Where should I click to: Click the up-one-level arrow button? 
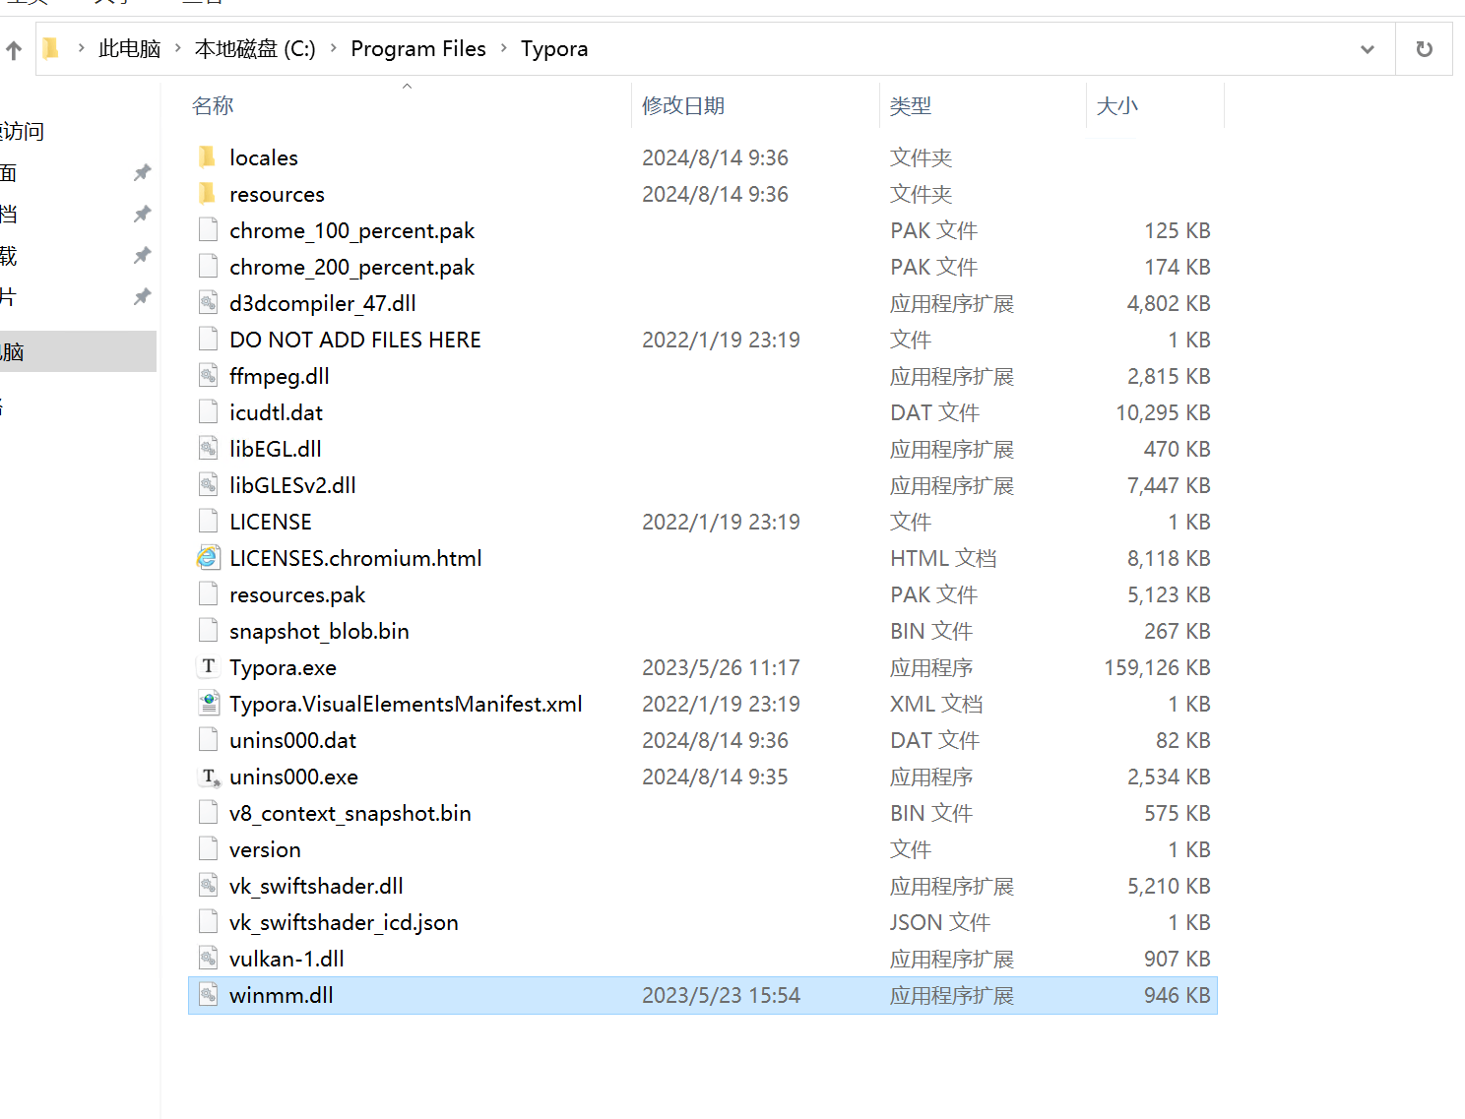pos(14,49)
